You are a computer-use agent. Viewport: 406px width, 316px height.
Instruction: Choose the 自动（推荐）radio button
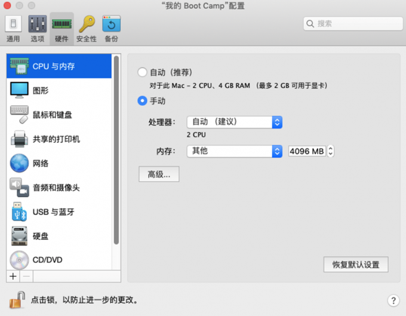pyautogui.click(x=142, y=72)
